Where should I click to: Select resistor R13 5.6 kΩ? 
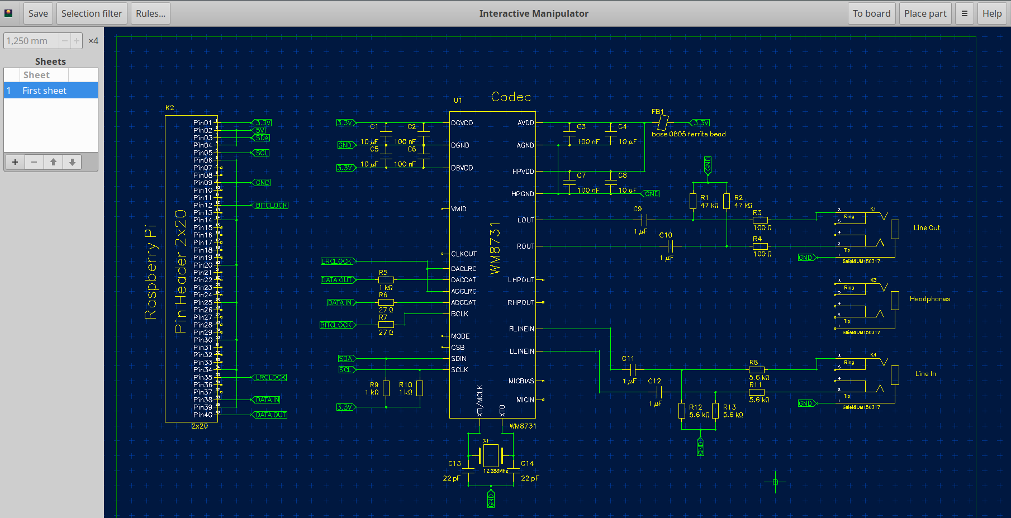715,411
